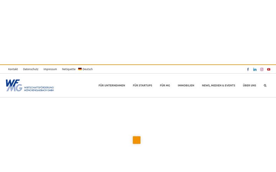This screenshot has height=172, width=276.
Task: Open News, Medien & Events menu
Action: click(x=219, y=86)
